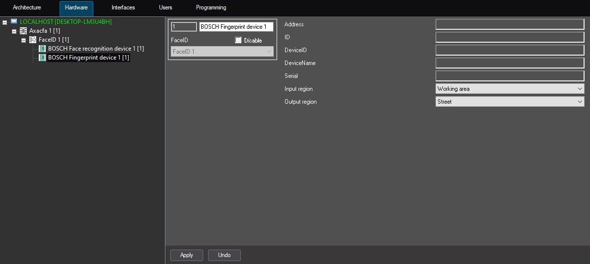Collapse the FaceID 1 tree node
Screen dimensions: 590x264
pos(23,40)
